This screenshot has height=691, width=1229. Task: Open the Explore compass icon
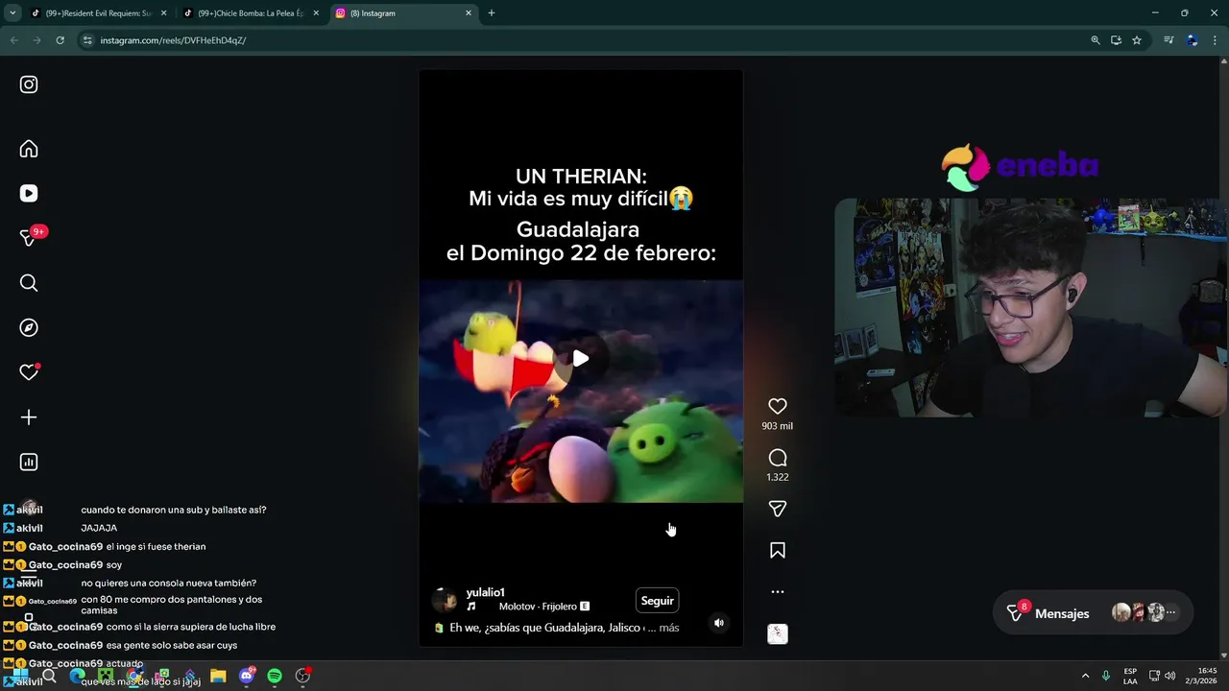pos(29,327)
